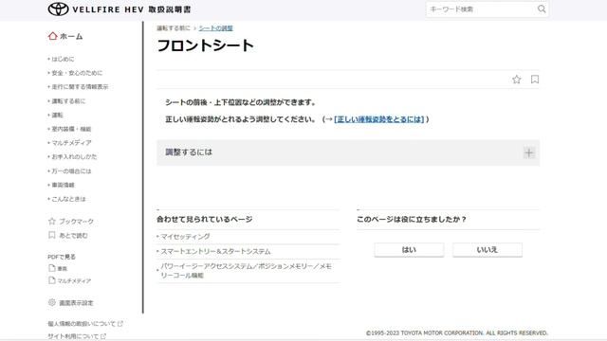Go to ホーム in the sidebar
Image resolution: width=607 pixels, height=341 pixels.
(x=71, y=36)
